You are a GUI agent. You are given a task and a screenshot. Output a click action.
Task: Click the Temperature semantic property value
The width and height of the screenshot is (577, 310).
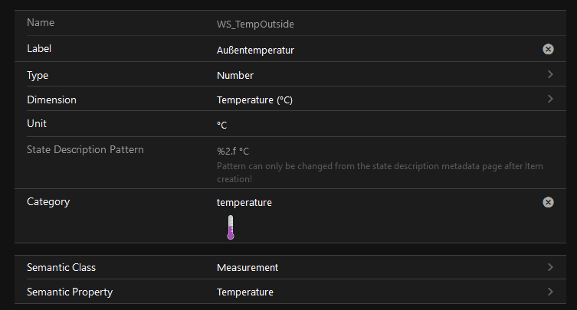click(x=245, y=292)
